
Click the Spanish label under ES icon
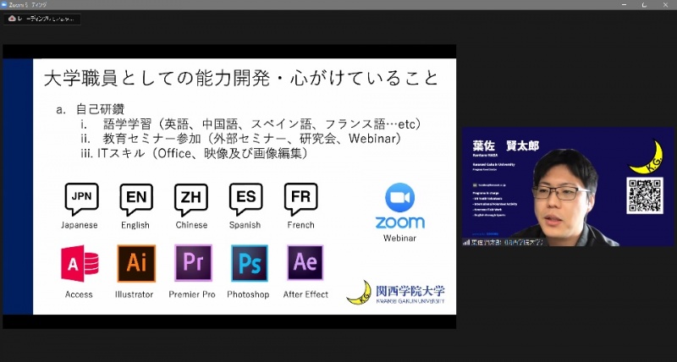[245, 225]
